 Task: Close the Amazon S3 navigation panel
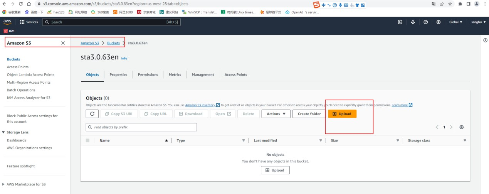(63, 43)
